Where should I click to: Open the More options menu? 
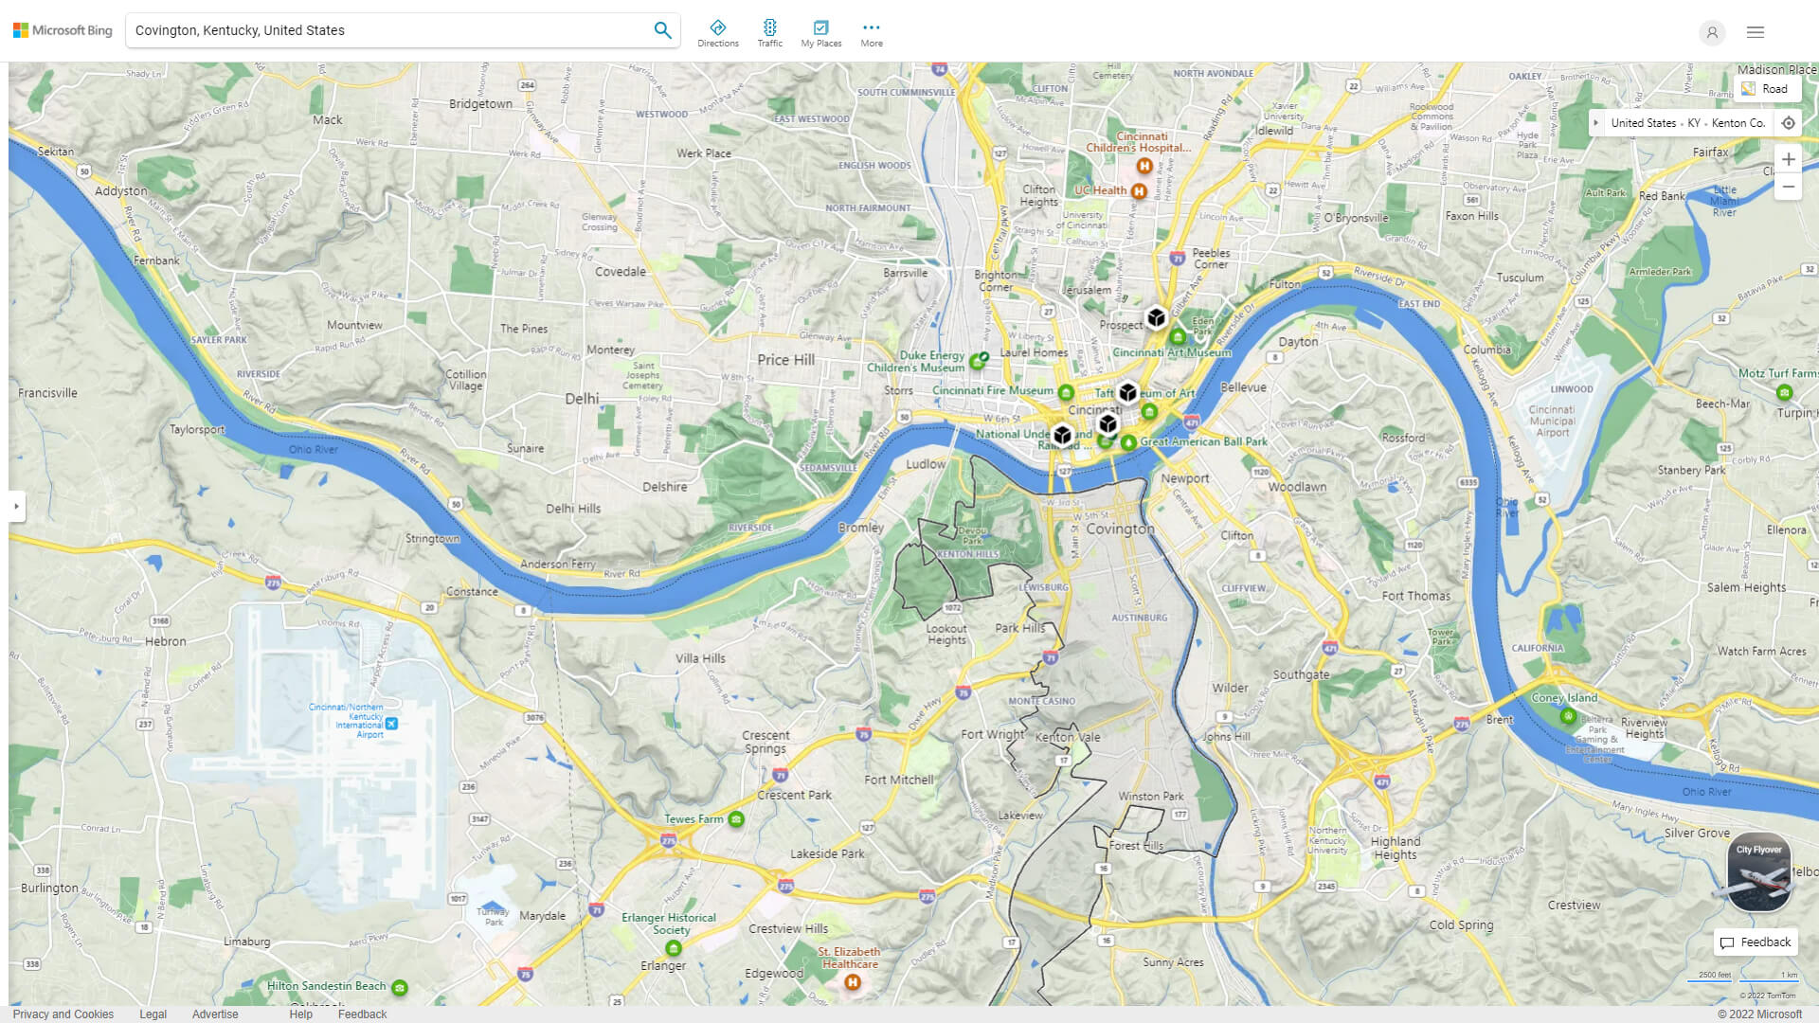pyautogui.click(x=871, y=31)
